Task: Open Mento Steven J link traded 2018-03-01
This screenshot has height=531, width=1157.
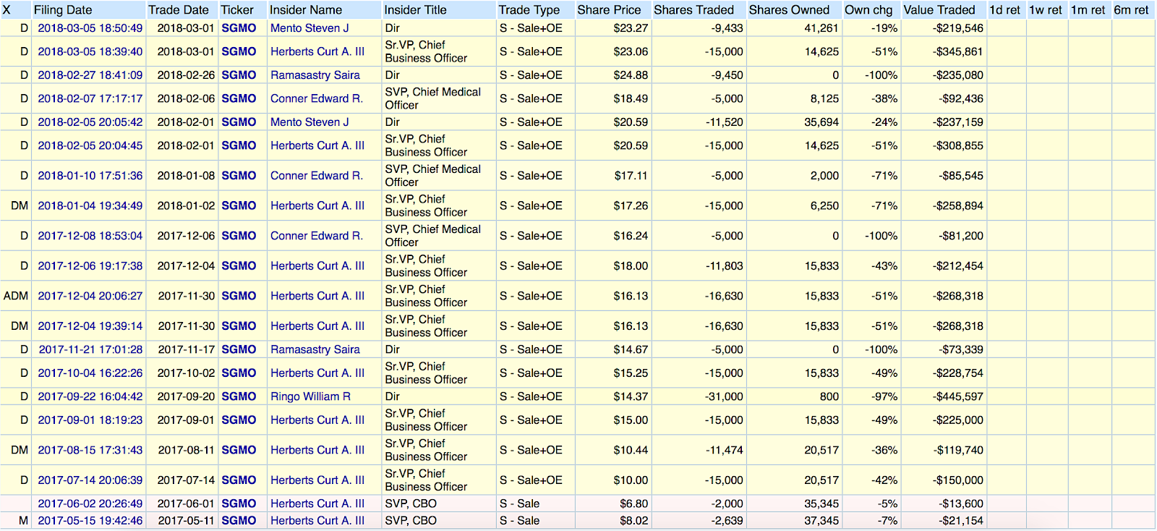Action: (309, 28)
